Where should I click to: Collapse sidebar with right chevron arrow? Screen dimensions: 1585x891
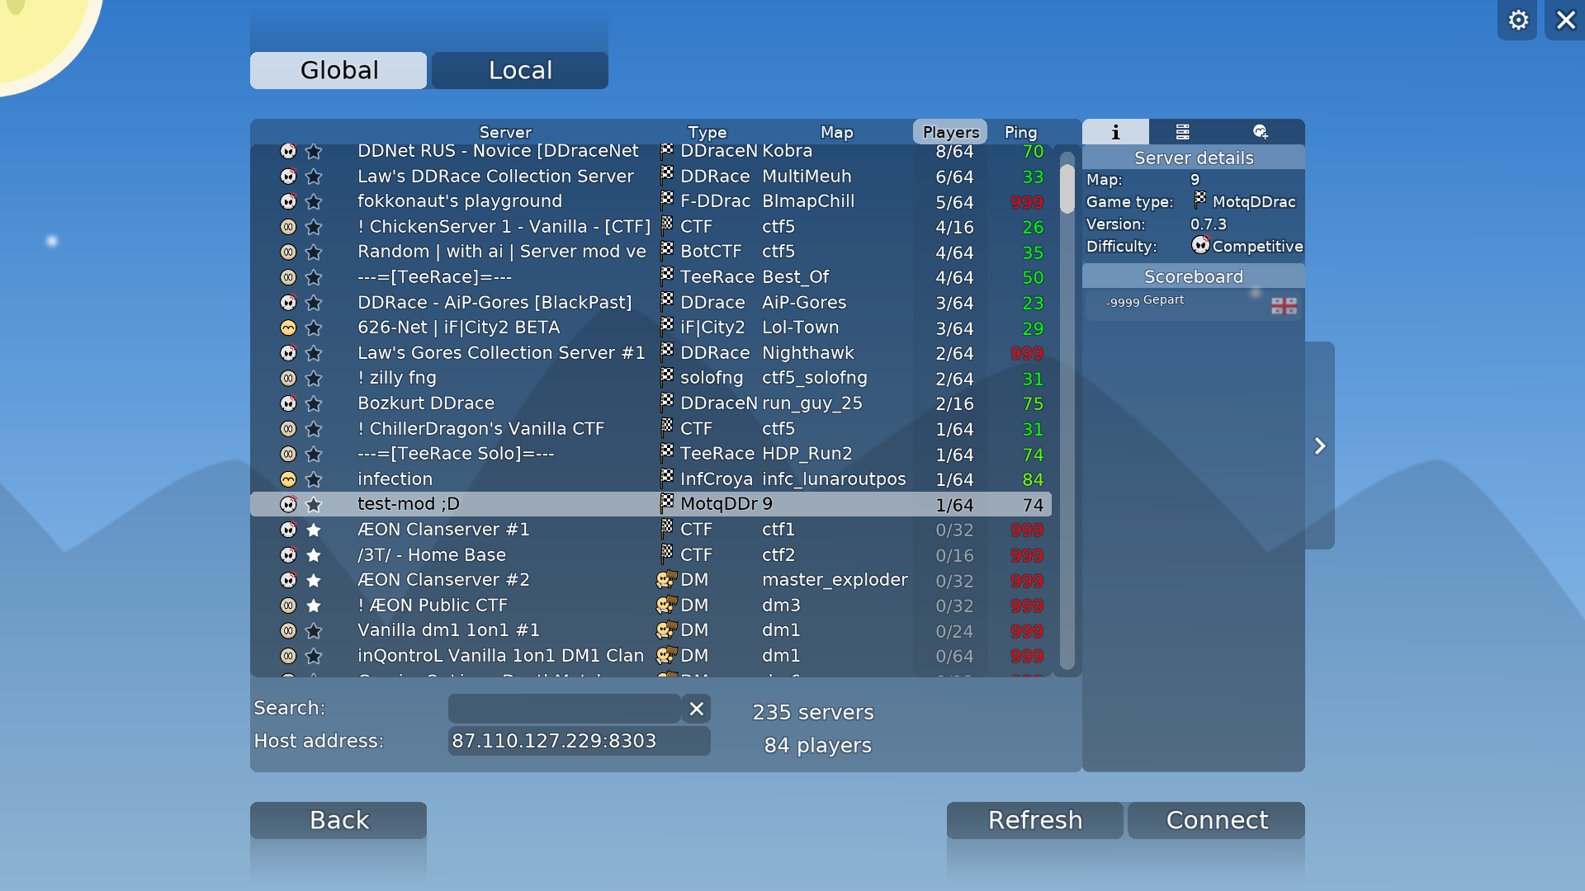click(1319, 446)
